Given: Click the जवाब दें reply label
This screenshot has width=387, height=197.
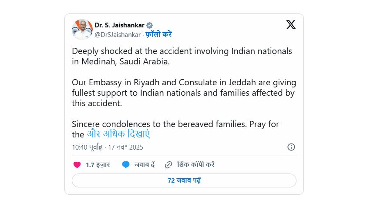Looking at the screenshot, I should (145, 165).
